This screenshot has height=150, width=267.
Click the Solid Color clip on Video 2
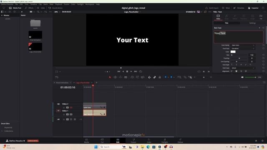(95, 106)
